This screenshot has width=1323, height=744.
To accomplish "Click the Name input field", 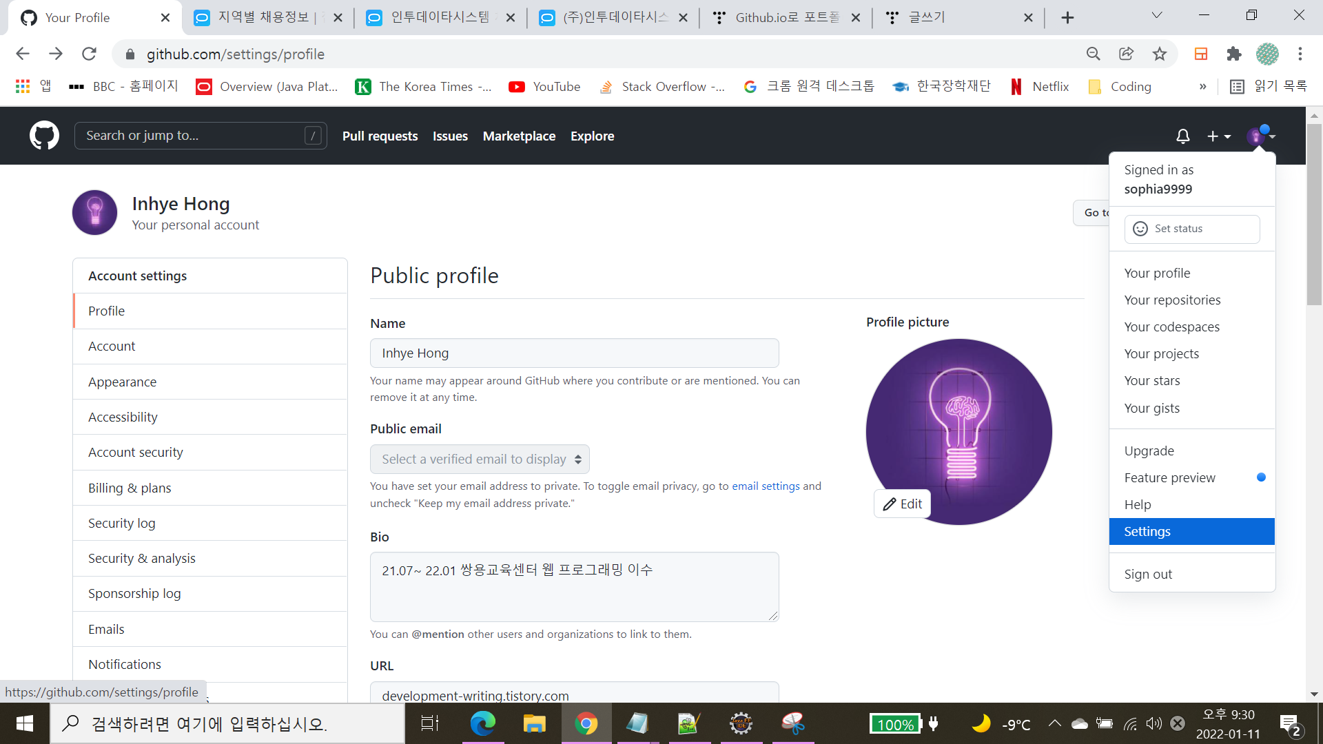I will [574, 353].
